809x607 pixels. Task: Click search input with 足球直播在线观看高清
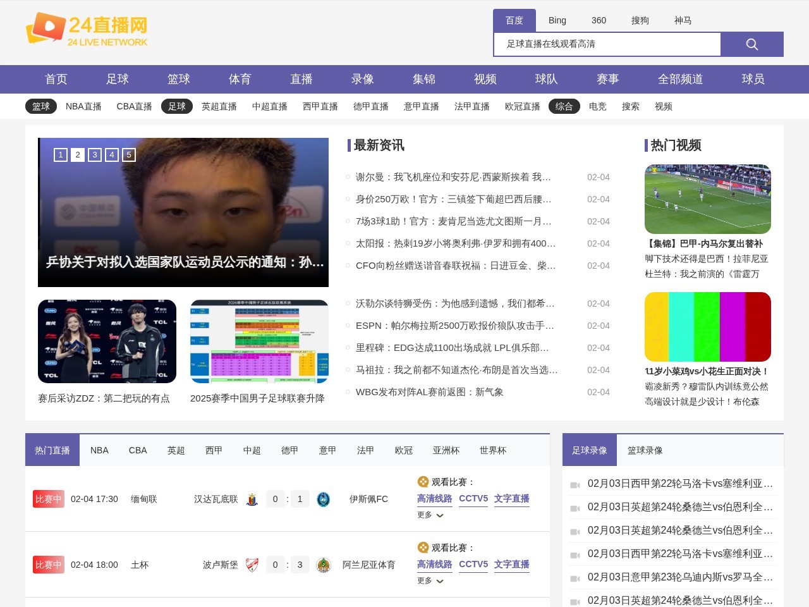(x=607, y=44)
